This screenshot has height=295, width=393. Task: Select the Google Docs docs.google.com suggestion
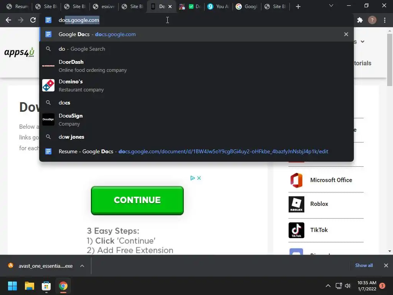pos(196,34)
